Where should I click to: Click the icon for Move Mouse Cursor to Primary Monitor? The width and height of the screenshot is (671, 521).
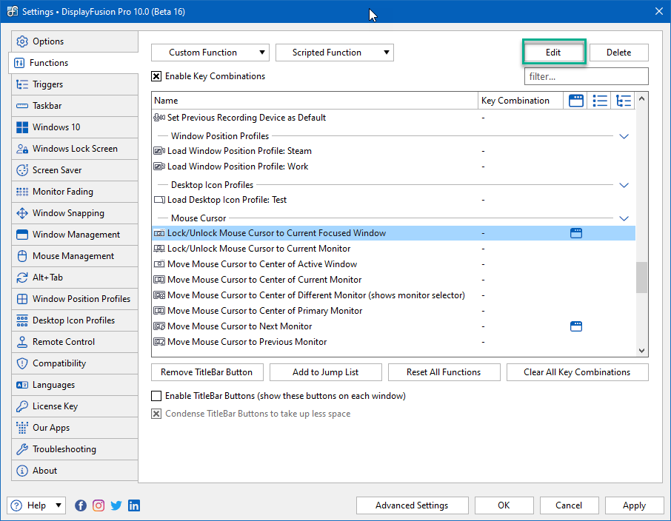[159, 311]
